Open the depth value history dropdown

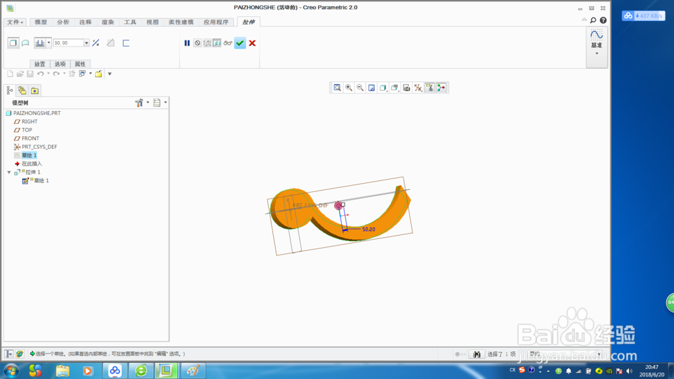(86, 43)
